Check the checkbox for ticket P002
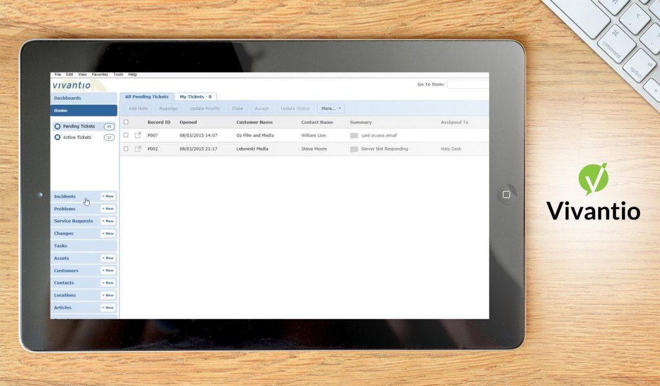Image resolution: width=660 pixels, height=386 pixels. tap(126, 149)
